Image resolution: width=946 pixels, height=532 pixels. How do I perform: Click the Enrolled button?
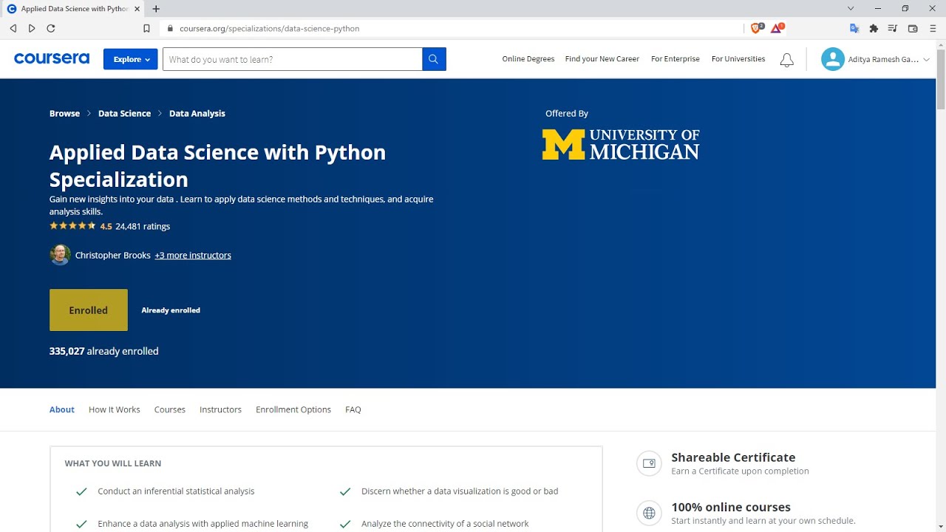(89, 310)
